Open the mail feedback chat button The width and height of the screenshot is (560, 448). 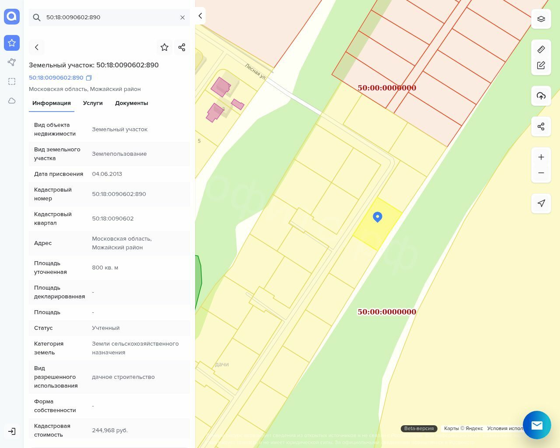536,425
